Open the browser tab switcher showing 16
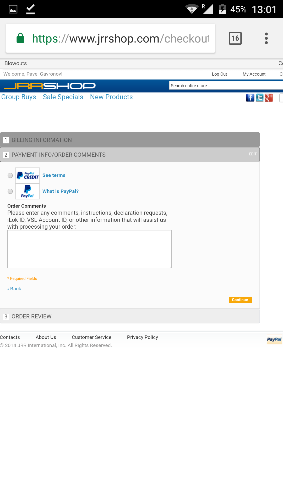283x504 pixels. [235, 38]
